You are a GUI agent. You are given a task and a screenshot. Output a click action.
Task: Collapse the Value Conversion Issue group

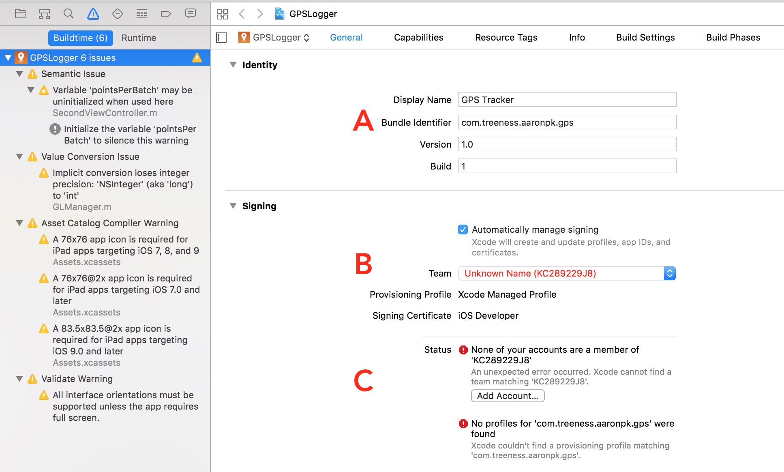(19, 157)
